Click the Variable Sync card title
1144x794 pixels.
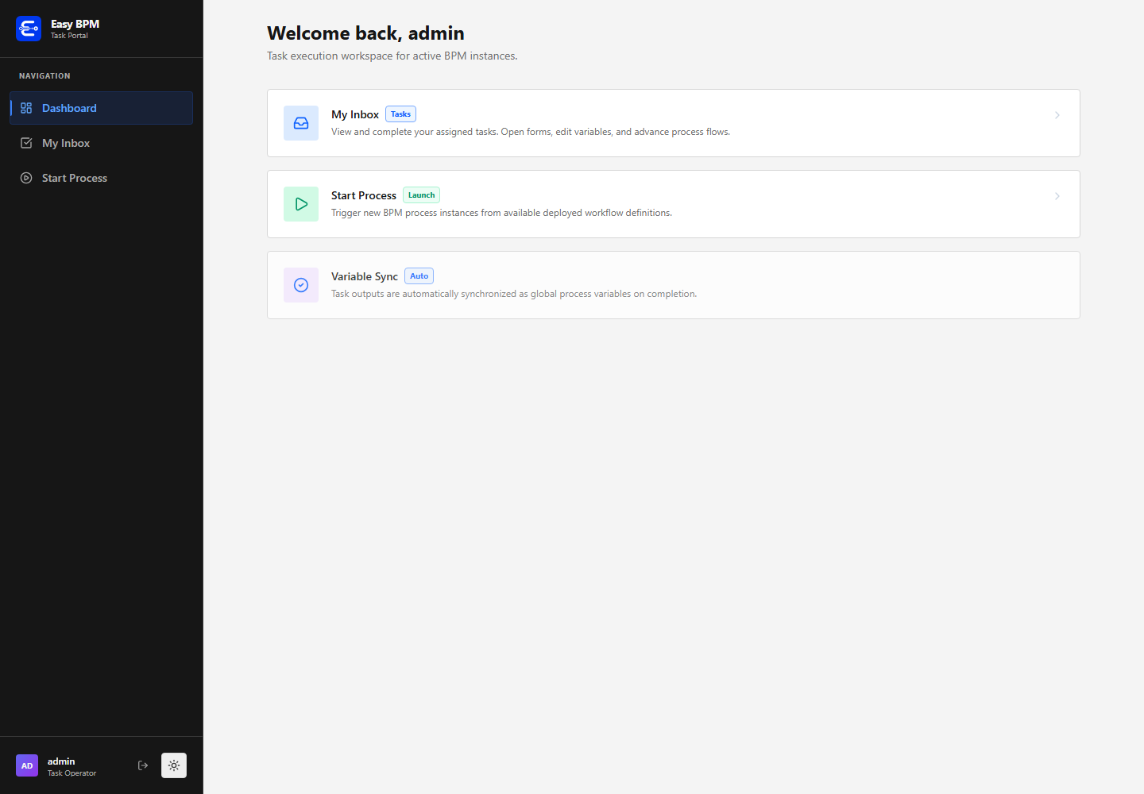365,276
